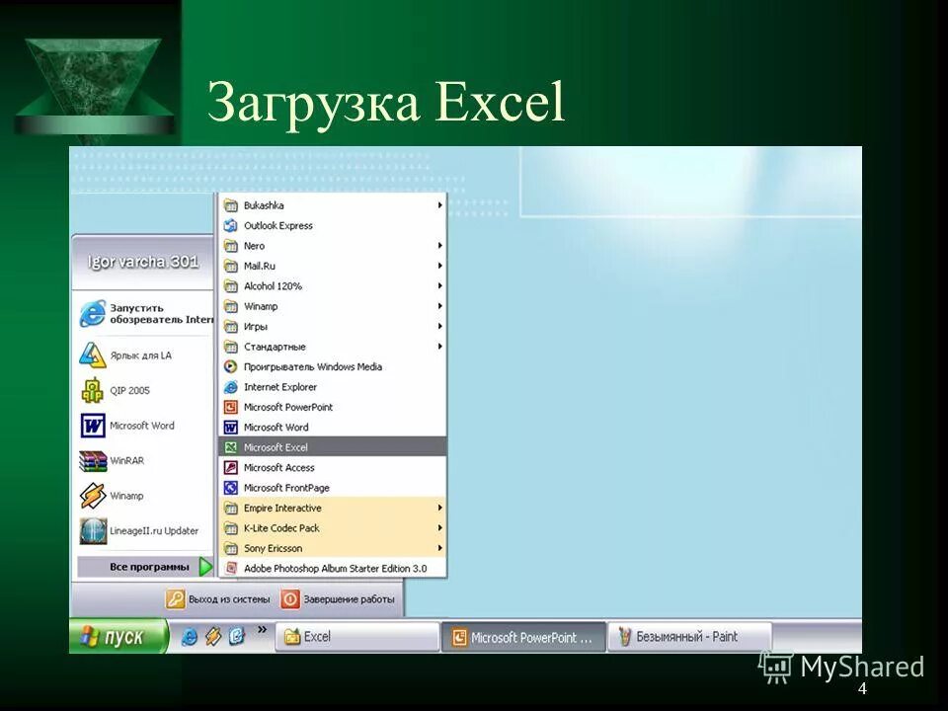The width and height of the screenshot is (948, 711).
Task: Expand the Sony Ericsson submenu arrow
Action: (x=439, y=548)
